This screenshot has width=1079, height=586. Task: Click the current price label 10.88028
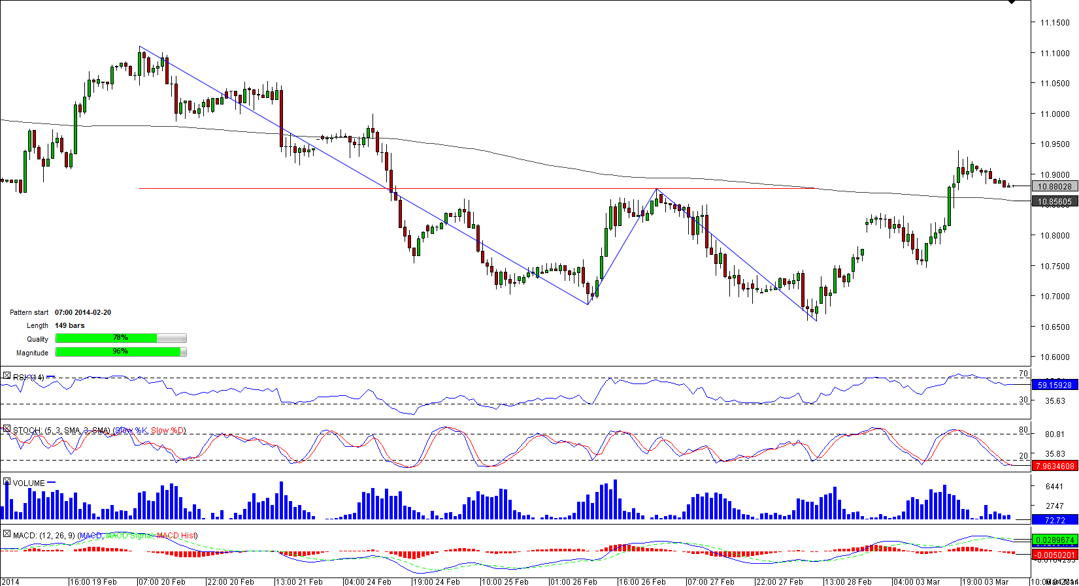click(x=1054, y=187)
